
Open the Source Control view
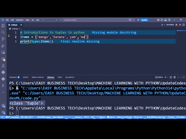(x=3, y=39)
